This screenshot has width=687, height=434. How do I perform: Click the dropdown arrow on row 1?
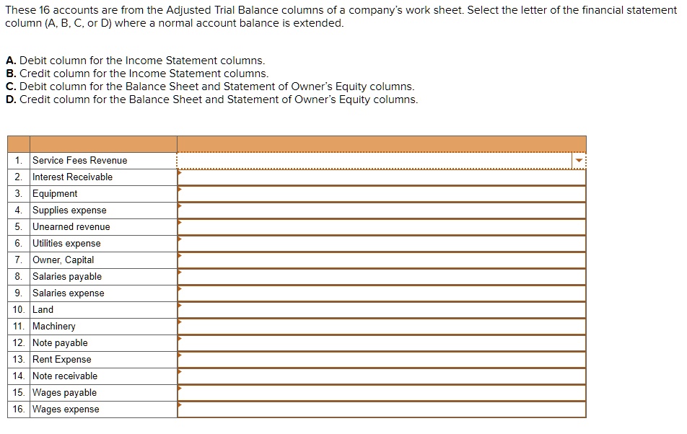(x=578, y=160)
